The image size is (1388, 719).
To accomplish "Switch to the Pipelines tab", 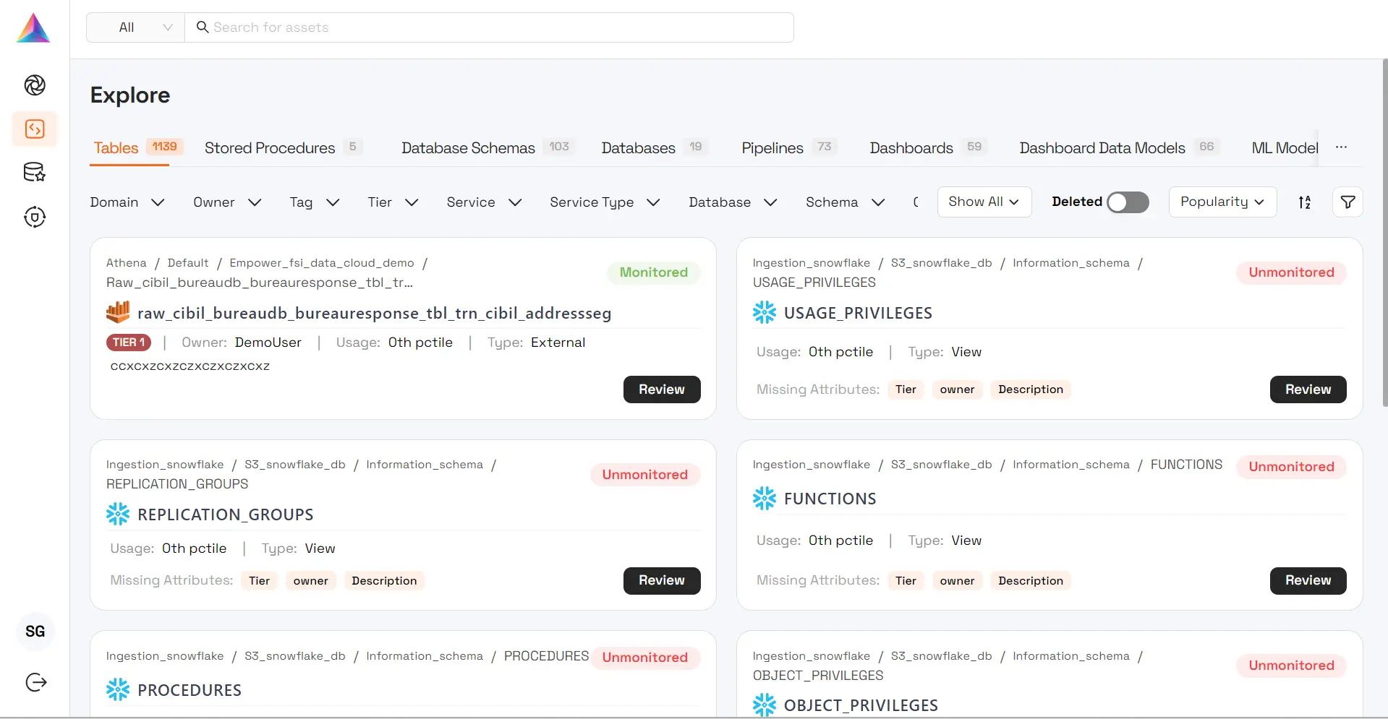I will click(x=788, y=147).
